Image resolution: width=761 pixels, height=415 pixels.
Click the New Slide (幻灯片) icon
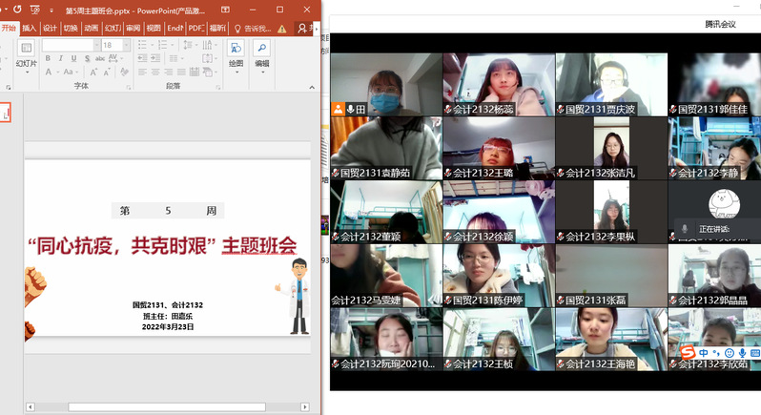[26, 48]
